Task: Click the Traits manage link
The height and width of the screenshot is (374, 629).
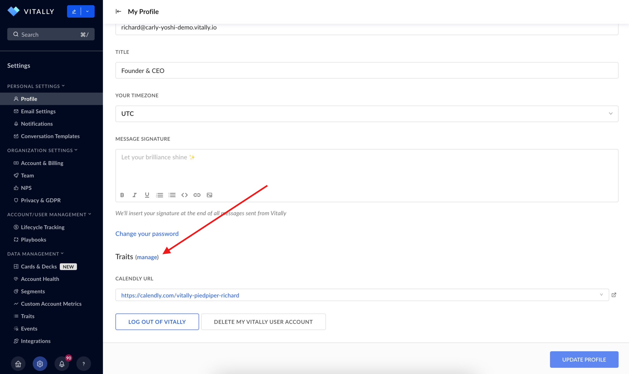Action: click(147, 257)
